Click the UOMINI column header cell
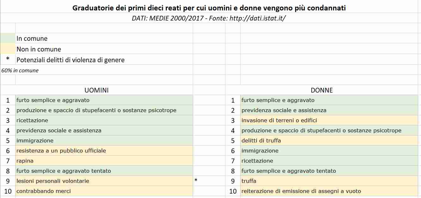Image resolution: width=421 pixels, height=198 pixels. tap(96, 90)
